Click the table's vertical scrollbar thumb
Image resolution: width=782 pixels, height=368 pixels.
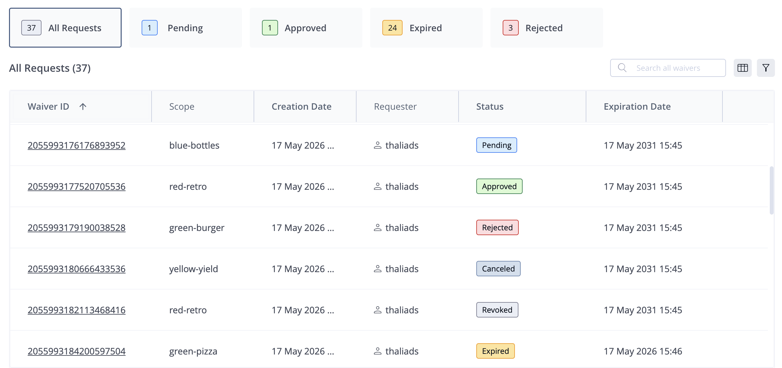click(x=771, y=190)
